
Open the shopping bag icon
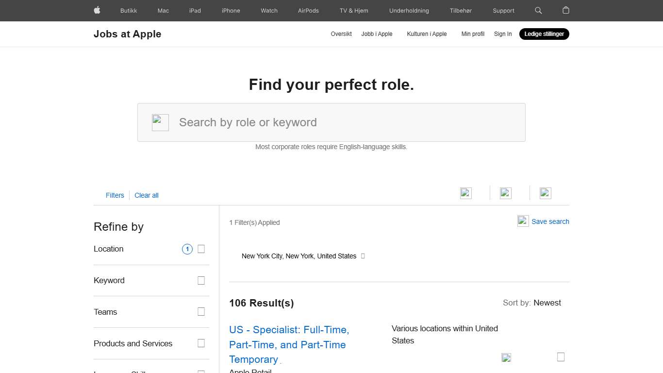pyautogui.click(x=565, y=10)
